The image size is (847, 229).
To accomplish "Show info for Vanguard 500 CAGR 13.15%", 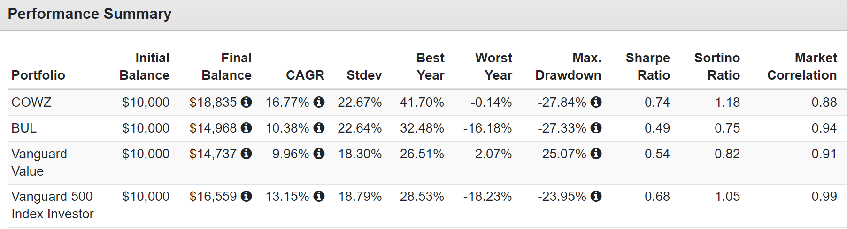I will pos(319,196).
